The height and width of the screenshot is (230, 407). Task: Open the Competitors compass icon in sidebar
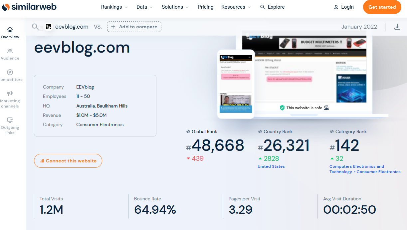(10, 72)
